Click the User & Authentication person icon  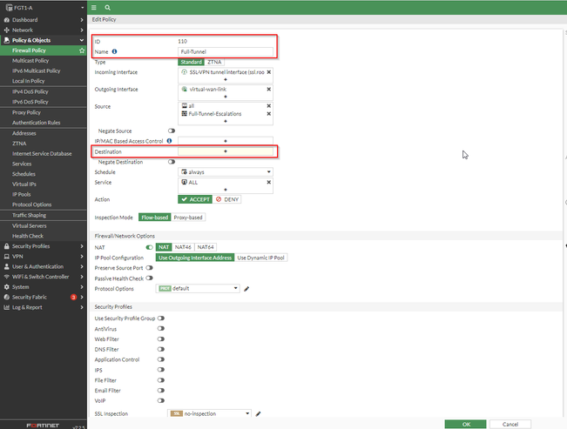click(x=6, y=266)
